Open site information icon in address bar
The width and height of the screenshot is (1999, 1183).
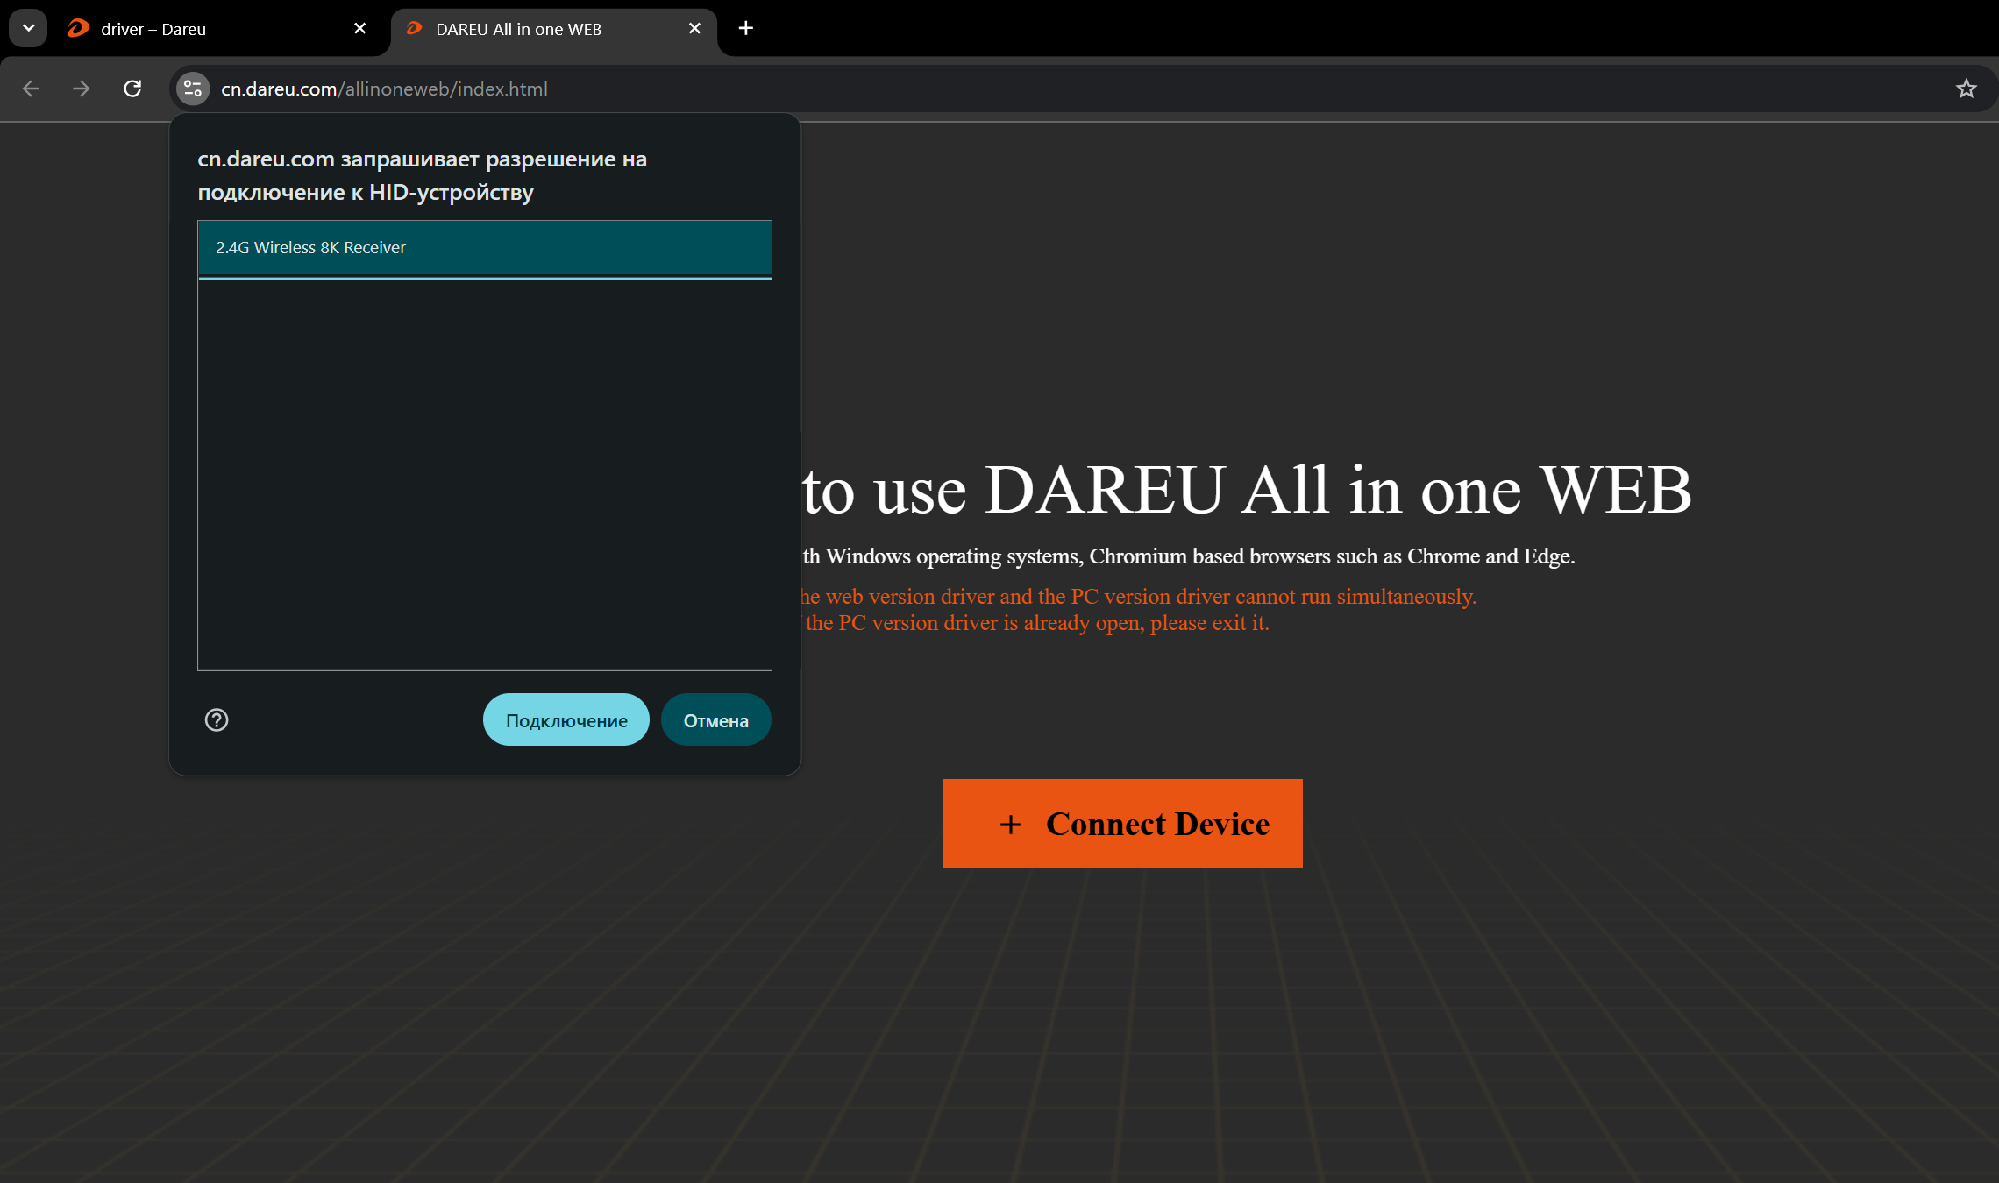pyautogui.click(x=193, y=89)
